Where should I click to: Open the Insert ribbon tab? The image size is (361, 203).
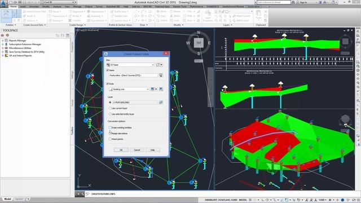click(23, 6)
